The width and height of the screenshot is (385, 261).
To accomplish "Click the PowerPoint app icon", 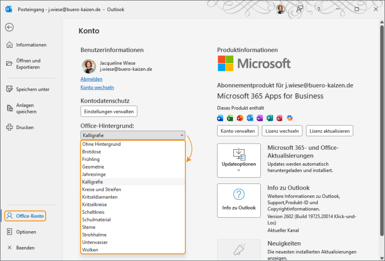I will click(x=240, y=118).
